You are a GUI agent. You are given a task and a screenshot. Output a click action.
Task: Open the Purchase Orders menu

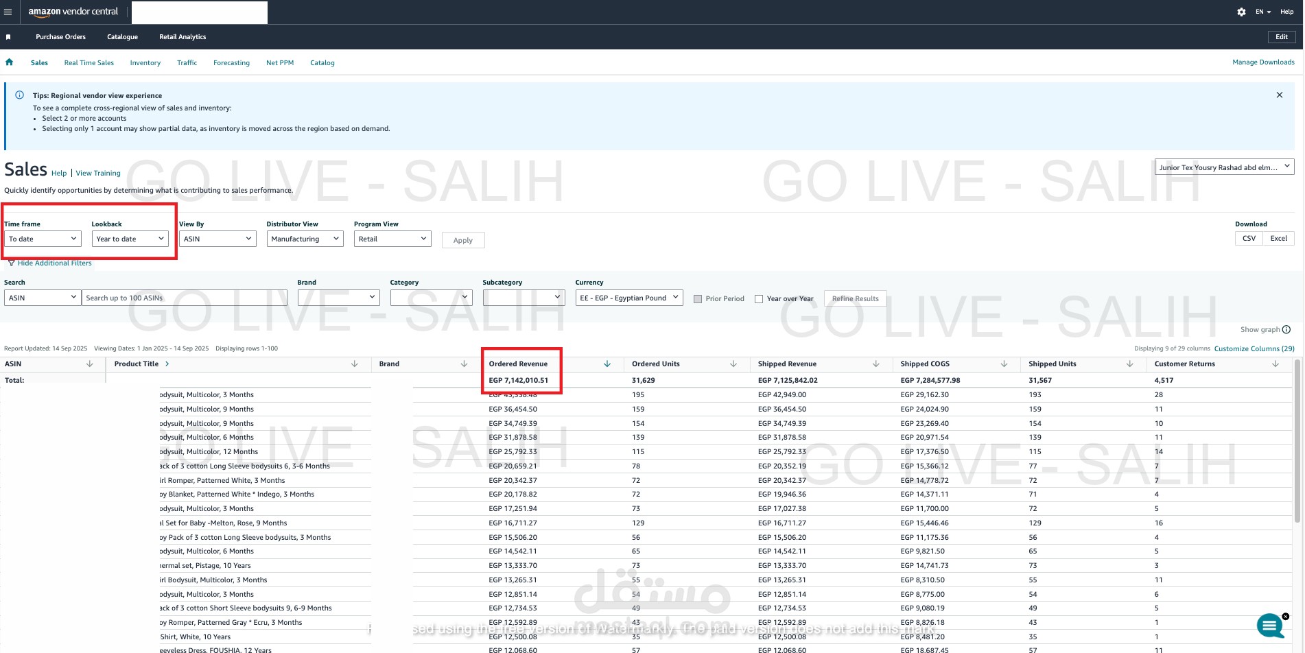point(61,37)
